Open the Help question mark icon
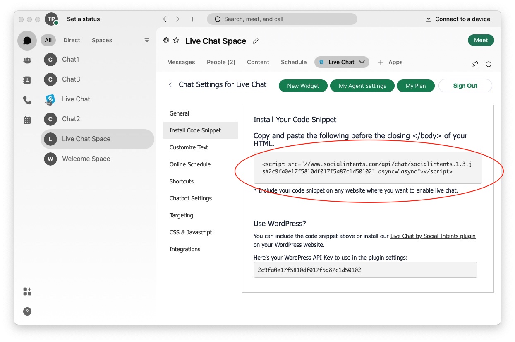Screen dimensions: 515x342 click(x=27, y=311)
